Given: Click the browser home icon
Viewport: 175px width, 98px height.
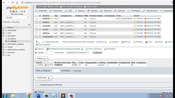Looking at the screenshot, I should [x=17, y=2].
